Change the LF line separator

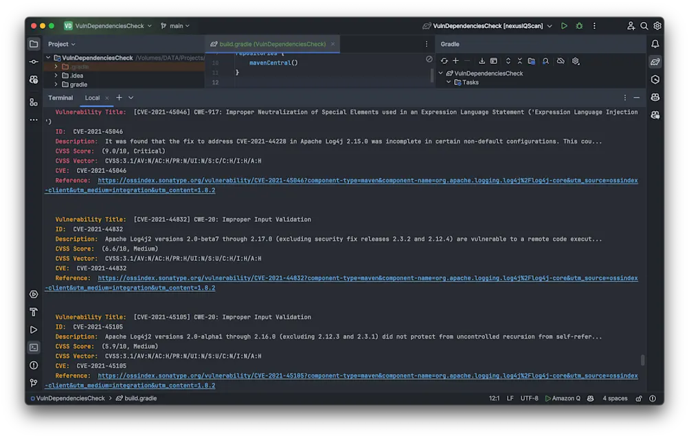tap(510, 398)
